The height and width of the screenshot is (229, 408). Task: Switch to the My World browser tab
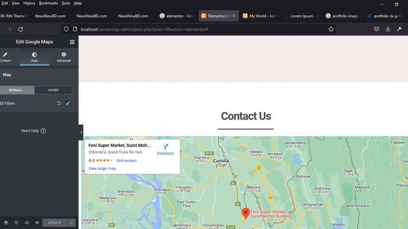pos(259,16)
